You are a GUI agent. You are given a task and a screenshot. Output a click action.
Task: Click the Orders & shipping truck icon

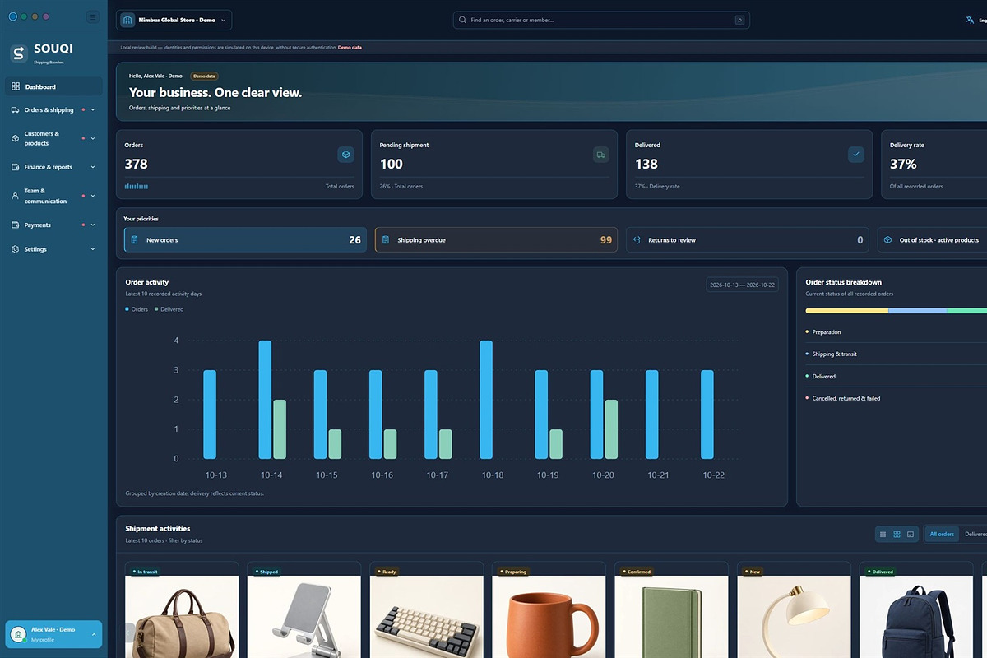click(16, 109)
